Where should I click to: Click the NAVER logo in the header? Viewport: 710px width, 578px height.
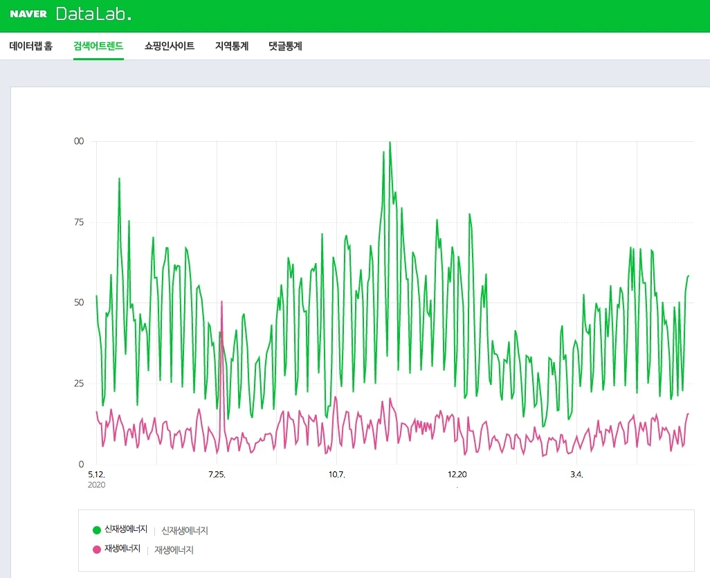pos(28,14)
